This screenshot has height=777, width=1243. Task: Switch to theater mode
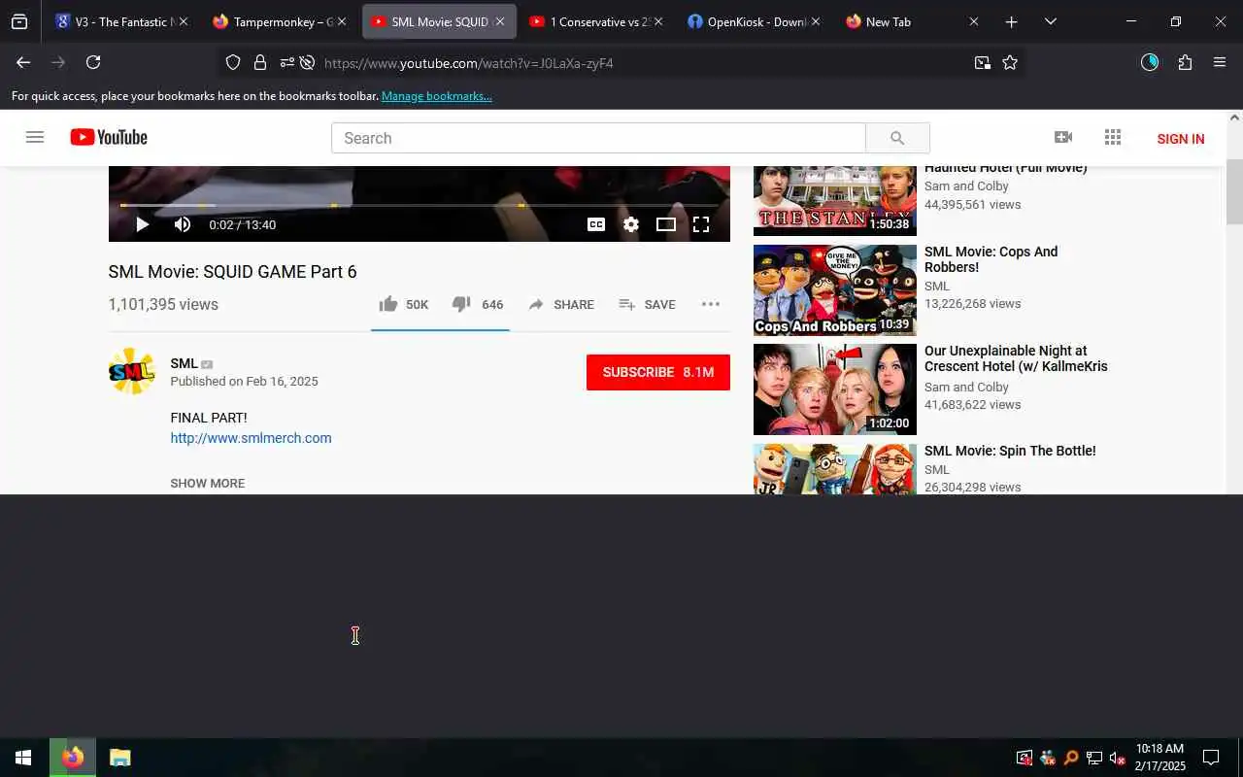coord(666,224)
